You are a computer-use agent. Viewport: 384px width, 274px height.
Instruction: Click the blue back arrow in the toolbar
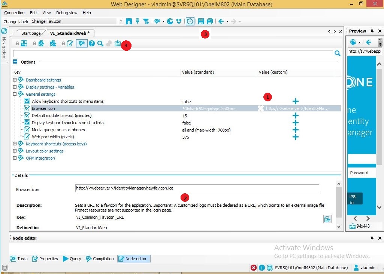tap(221, 21)
